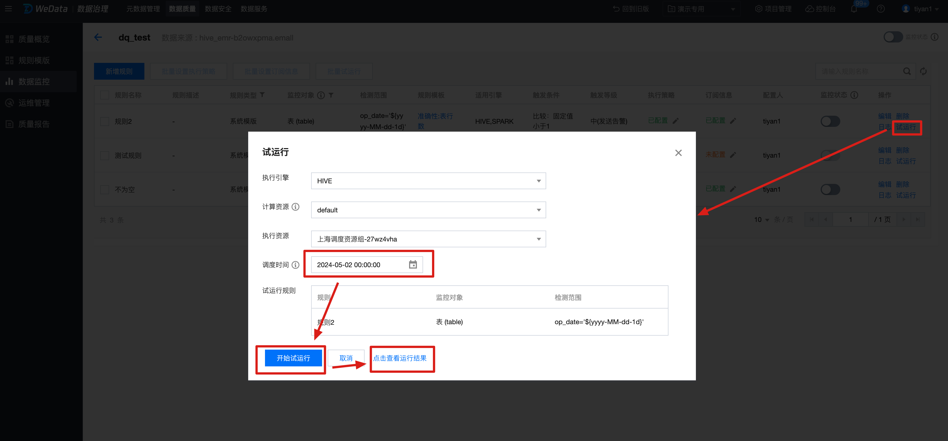
Task: Open the 执行引擎 HIVE dropdown
Action: click(x=428, y=181)
